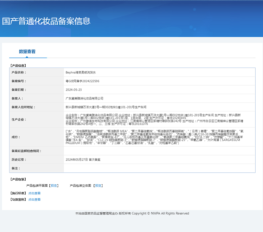Open the 数据查看 tab
The image size is (263, 232).
pyautogui.click(x=27, y=52)
